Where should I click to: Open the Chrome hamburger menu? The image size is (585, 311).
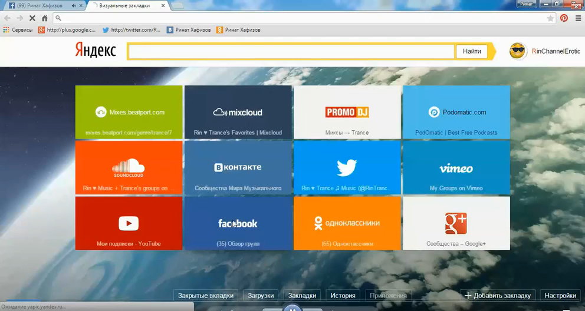tap(578, 18)
